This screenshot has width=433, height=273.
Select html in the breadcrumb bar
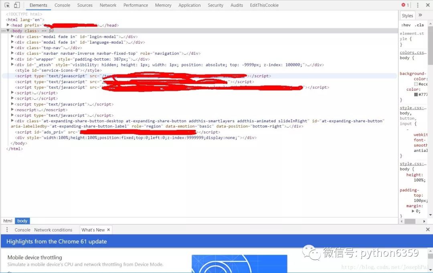click(8, 221)
